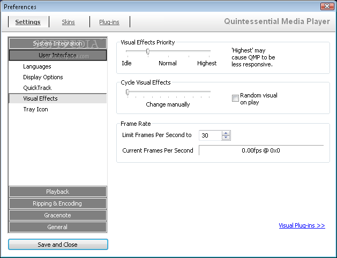Viewport: 337px width, 258px height.
Task: Expand the System Integration section
Action: [x=58, y=43]
